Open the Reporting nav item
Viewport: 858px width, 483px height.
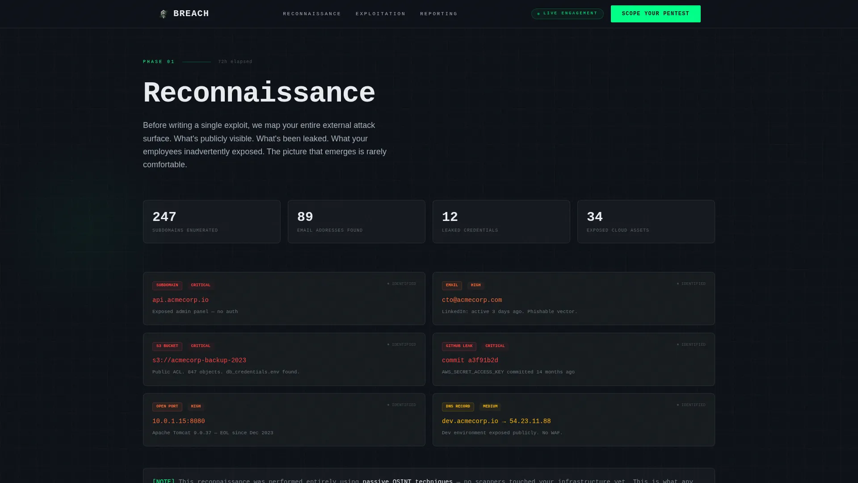(439, 14)
